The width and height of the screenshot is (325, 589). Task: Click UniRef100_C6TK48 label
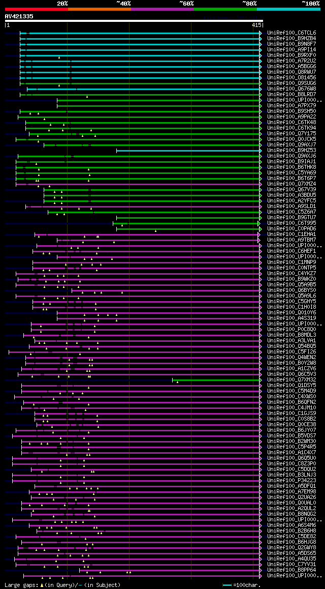(x=291, y=123)
